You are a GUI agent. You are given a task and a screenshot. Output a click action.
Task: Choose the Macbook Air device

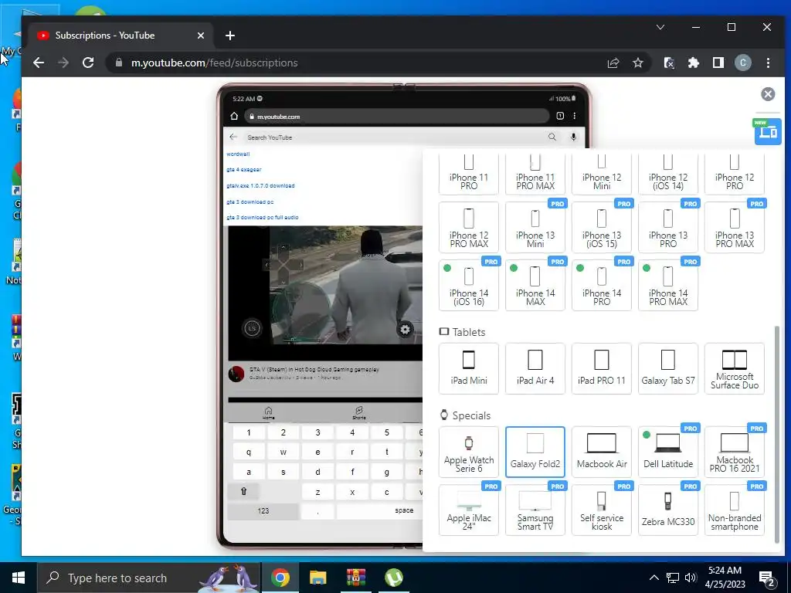click(x=601, y=452)
